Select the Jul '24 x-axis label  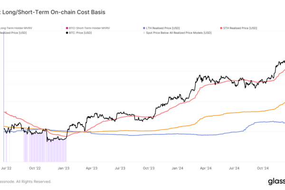point(234,168)
